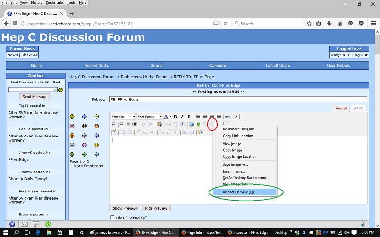The width and height of the screenshot is (380, 237).
Task: Open the Firefox downloads arrow
Action: pyautogui.click(x=329, y=23)
